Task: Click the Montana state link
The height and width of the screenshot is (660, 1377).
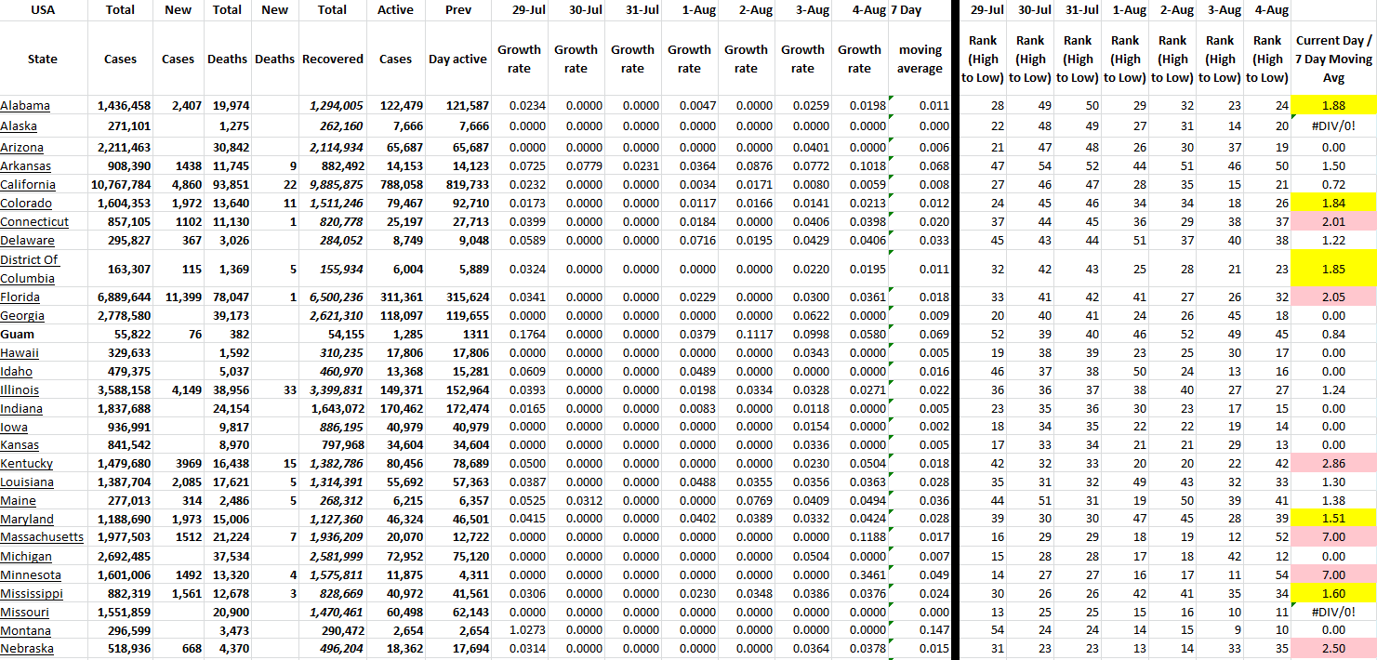Action: pyautogui.click(x=26, y=630)
